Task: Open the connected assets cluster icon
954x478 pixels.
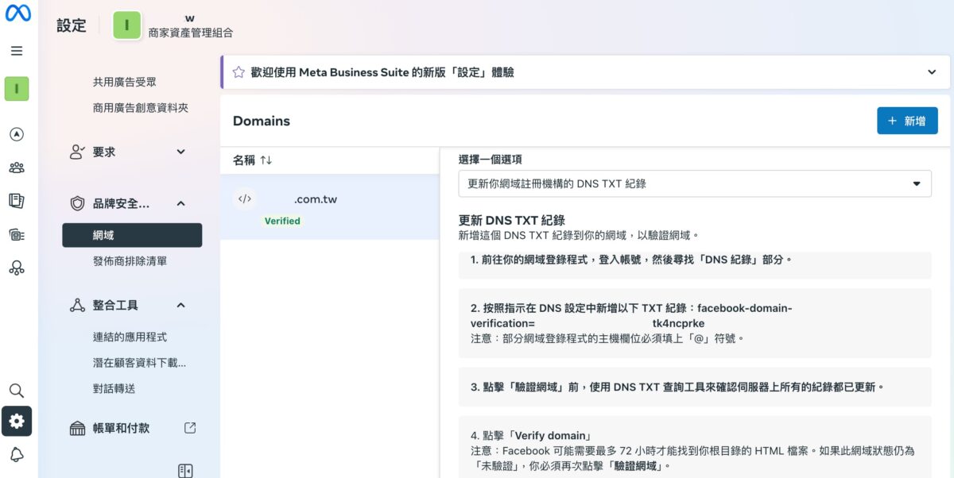Action: pyautogui.click(x=17, y=268)
